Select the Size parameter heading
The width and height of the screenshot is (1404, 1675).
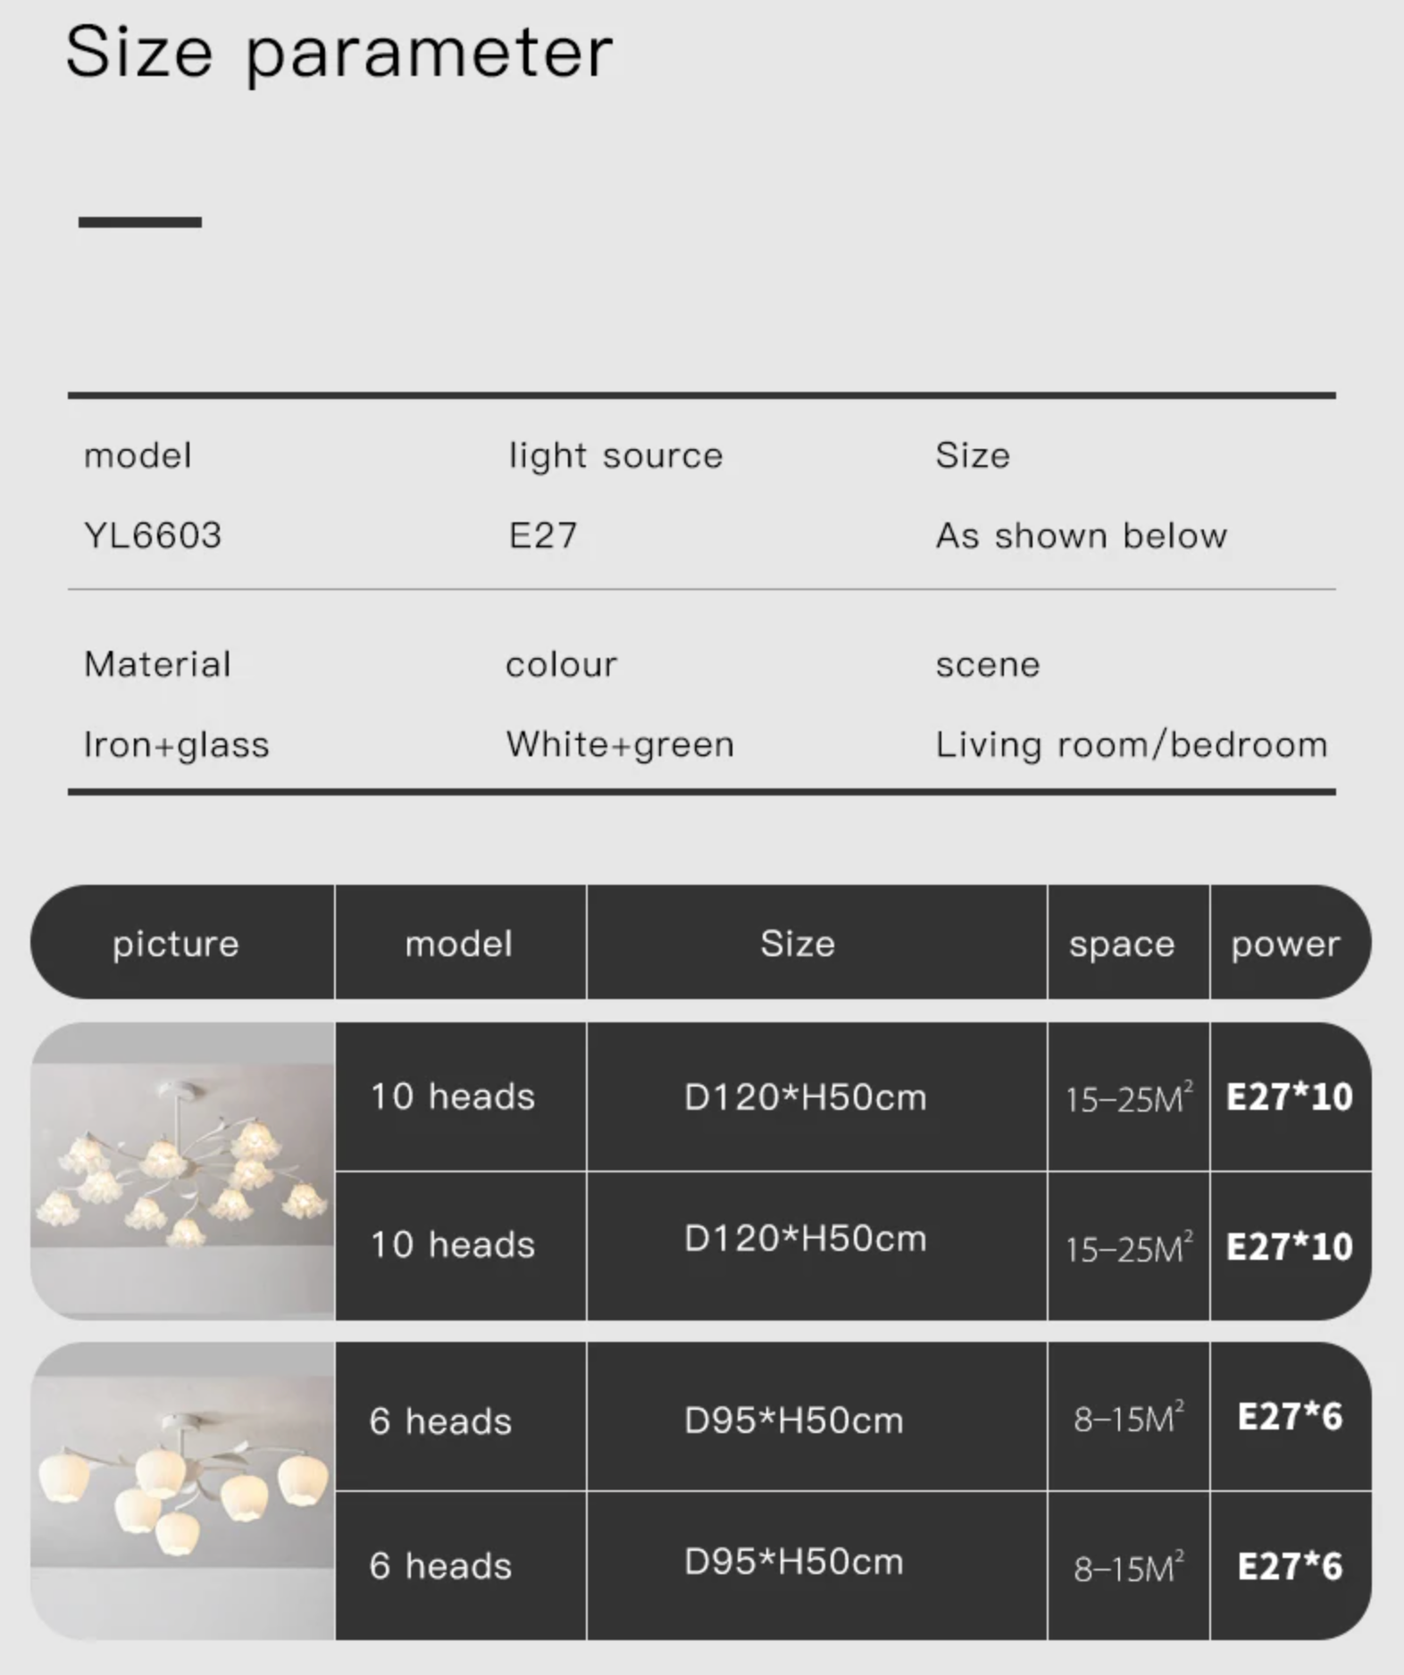click(x=339, y=54)
